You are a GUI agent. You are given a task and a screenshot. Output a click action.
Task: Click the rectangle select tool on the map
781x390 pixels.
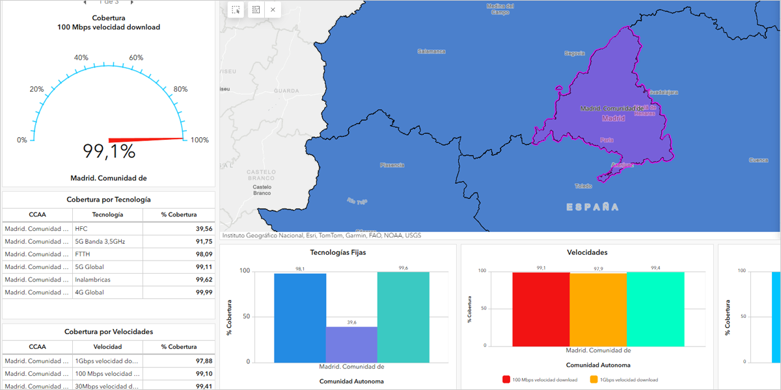236,10
